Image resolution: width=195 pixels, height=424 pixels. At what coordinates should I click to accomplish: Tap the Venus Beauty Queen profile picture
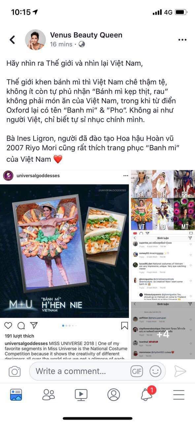tap(35, 40)
